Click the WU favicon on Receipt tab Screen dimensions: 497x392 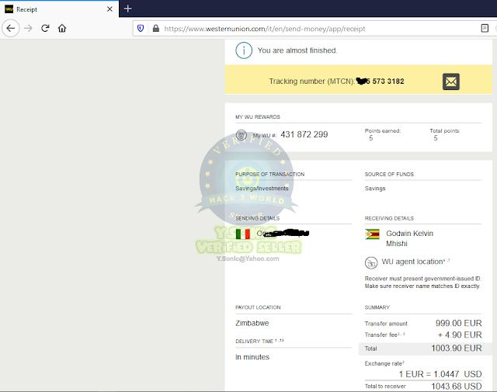(9, 9)
